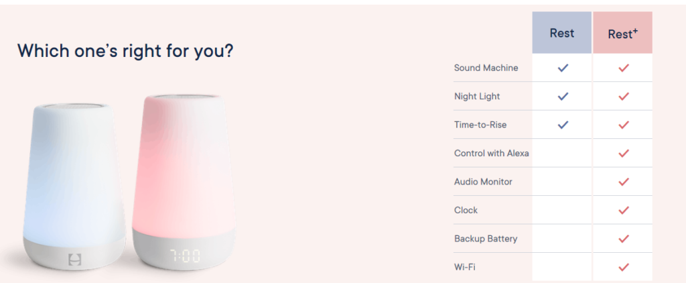Click the red Backup Battery checkmark
This screenshot has width=686, height=283.
pyautogui.click(x=624, y=239)
